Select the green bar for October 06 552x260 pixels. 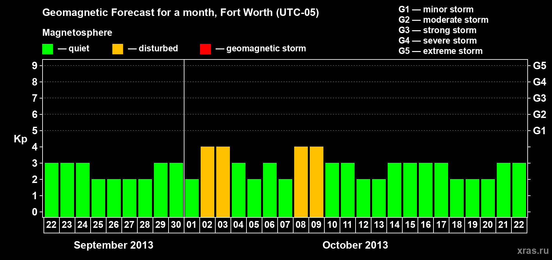270,190
